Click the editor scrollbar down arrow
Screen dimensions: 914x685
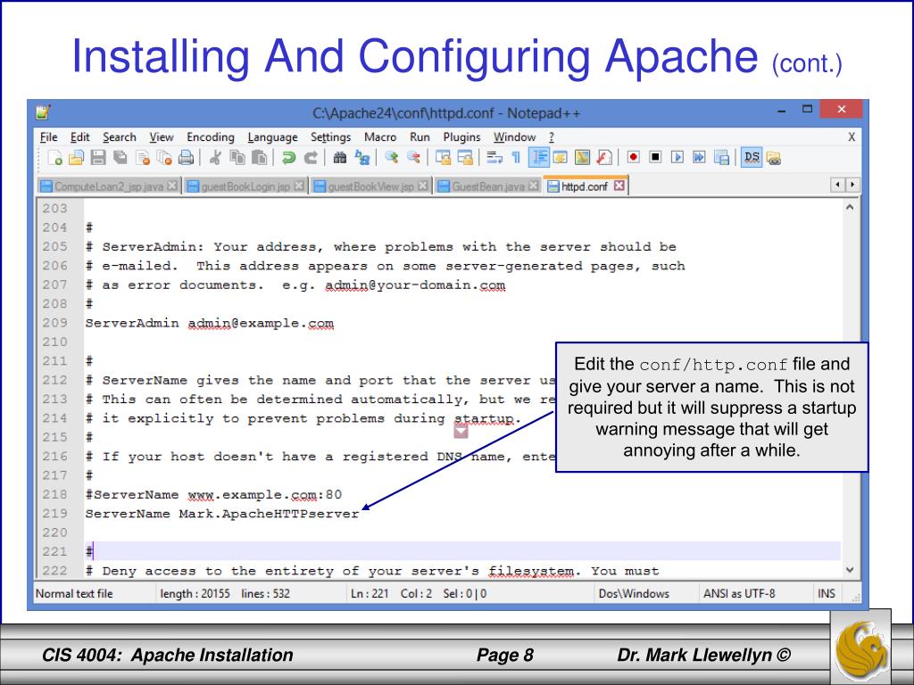click(x=850, y=570)
